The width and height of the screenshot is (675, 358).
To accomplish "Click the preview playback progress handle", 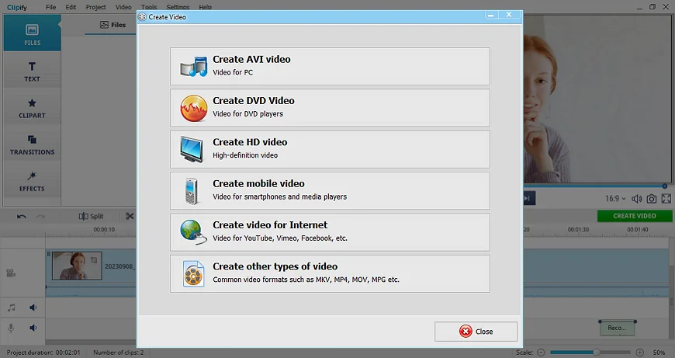I will [665, 186].
